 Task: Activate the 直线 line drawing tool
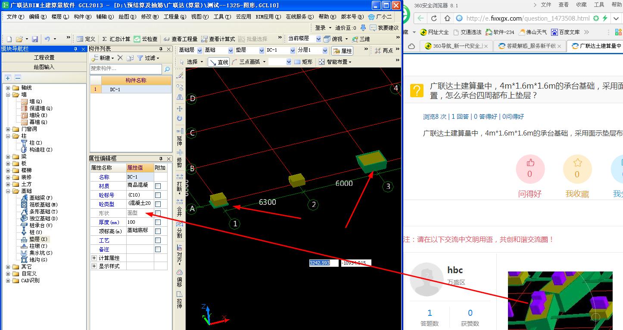(x=219, y=62)
